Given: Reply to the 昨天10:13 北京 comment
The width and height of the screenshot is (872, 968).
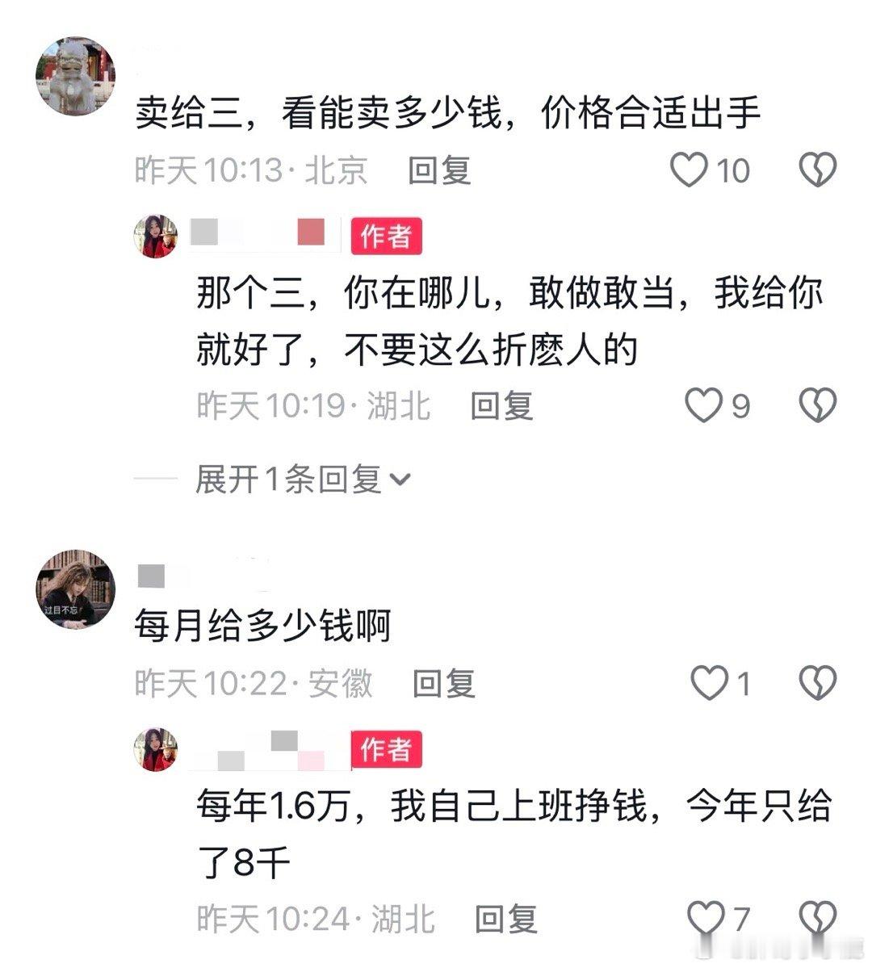Looking at the screenshot, I should coord(440,170).
